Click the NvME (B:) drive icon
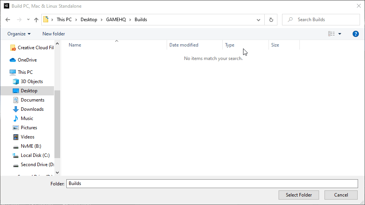The height and width of the screenshot is (205, 365). (16, 147)
